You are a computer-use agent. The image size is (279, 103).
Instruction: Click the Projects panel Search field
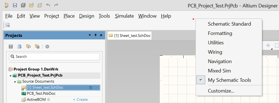[54, 56]
